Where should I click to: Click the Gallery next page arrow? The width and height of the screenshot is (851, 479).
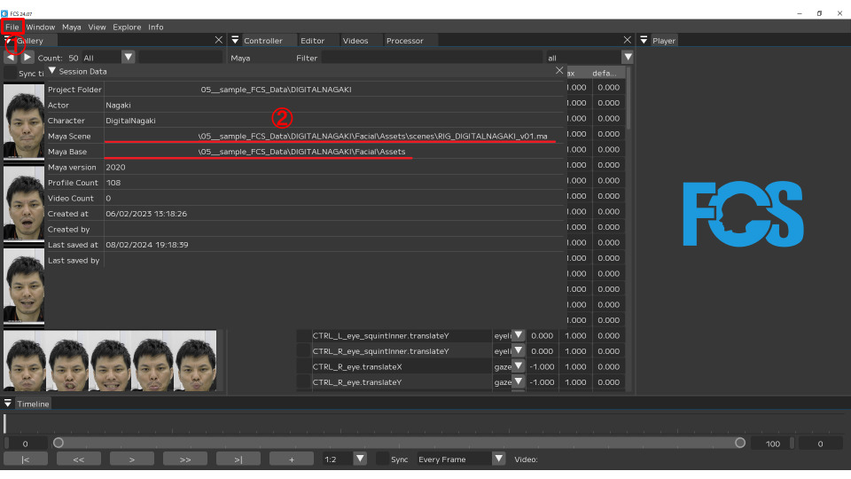(x=27, y=57)
